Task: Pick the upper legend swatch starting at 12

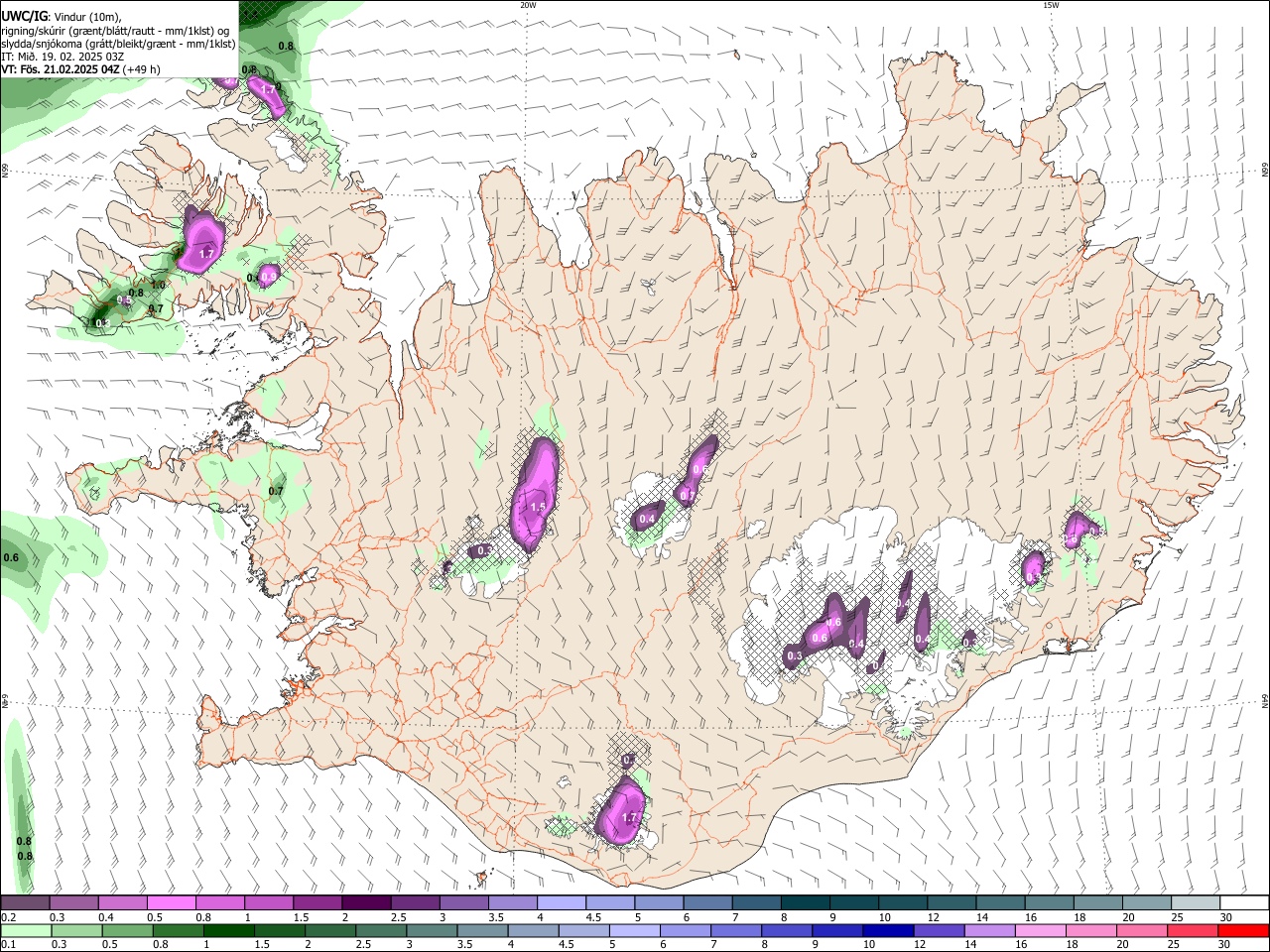Action: point(952,903)
